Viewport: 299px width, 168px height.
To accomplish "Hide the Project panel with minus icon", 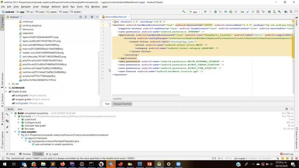I will [97, 17].
